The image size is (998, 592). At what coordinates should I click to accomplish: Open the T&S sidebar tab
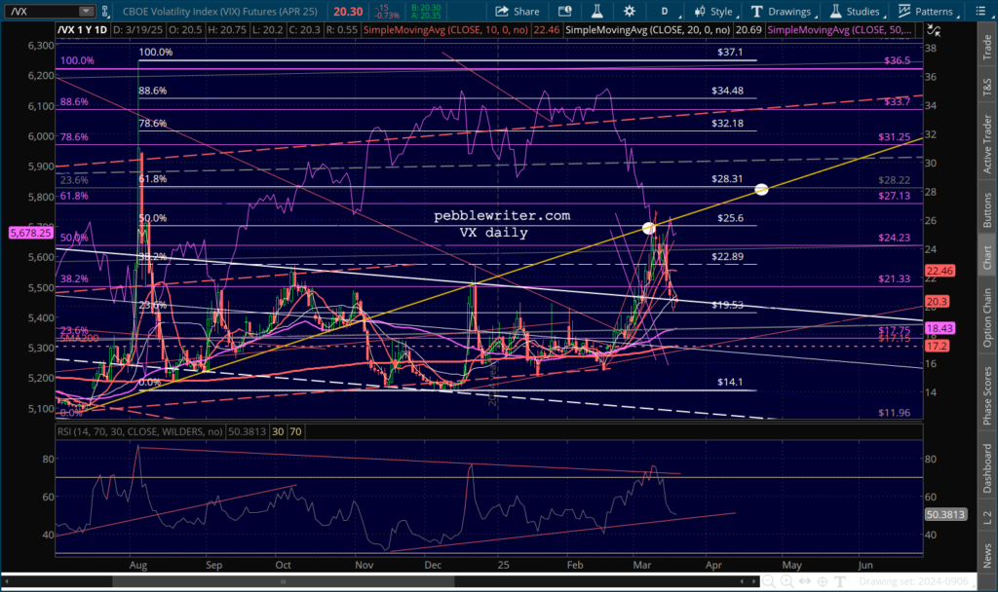(x=987, y=87)
